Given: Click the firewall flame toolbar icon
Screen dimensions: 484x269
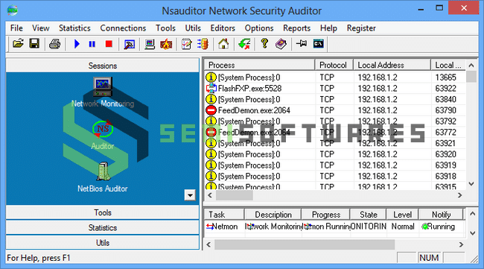Looking at the screenshot, I should [x=166, y=44].
